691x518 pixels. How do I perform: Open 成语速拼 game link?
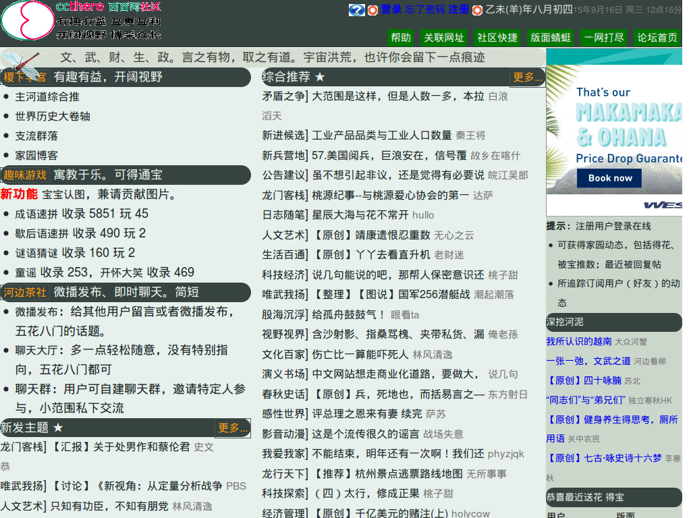tap(36, 214)
